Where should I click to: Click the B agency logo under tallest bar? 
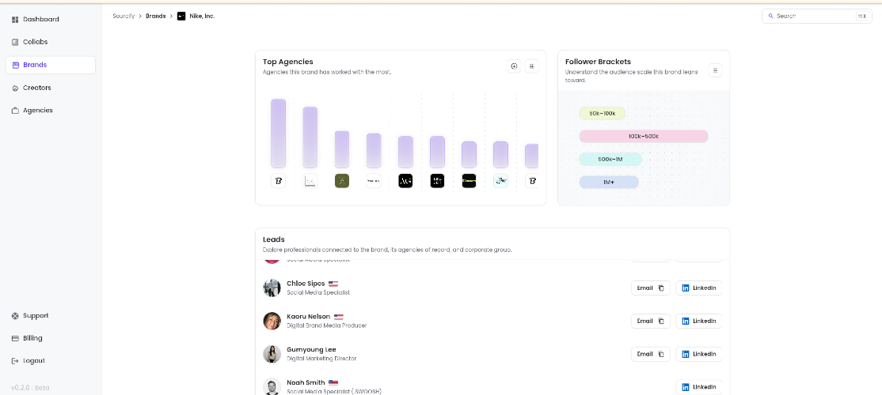click(x=279, y=181)
